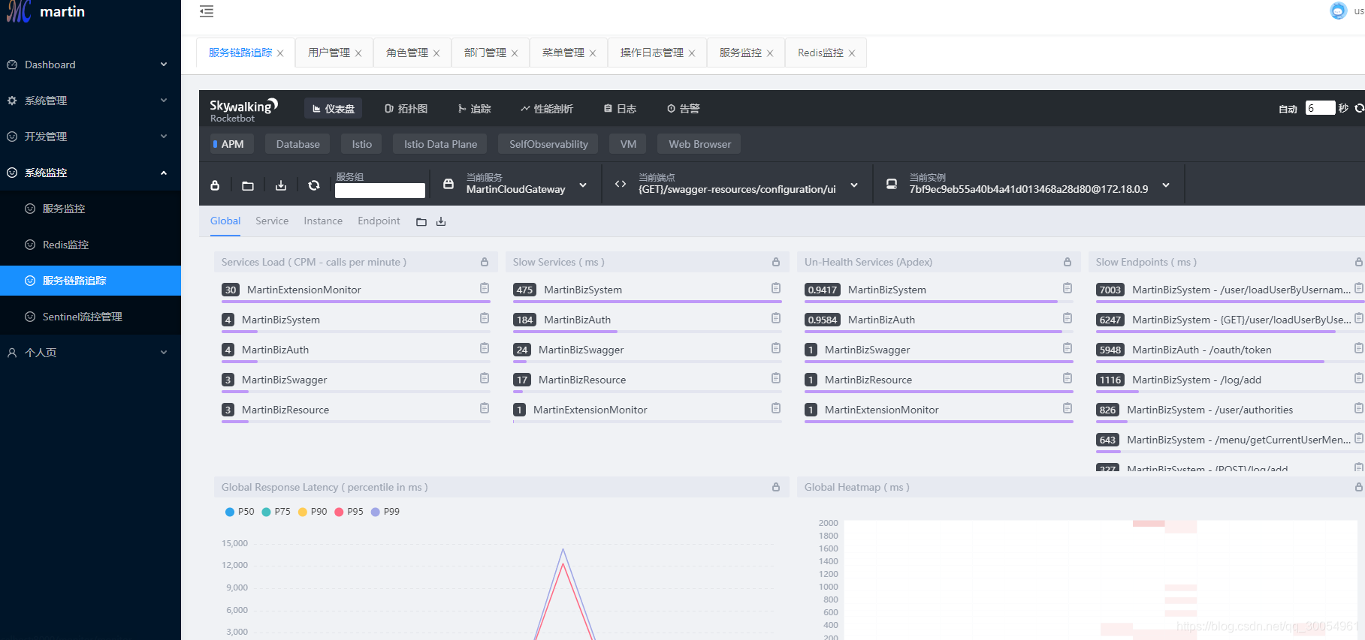Click the folder icon in the Skywalking toolbar

point(248,185)
